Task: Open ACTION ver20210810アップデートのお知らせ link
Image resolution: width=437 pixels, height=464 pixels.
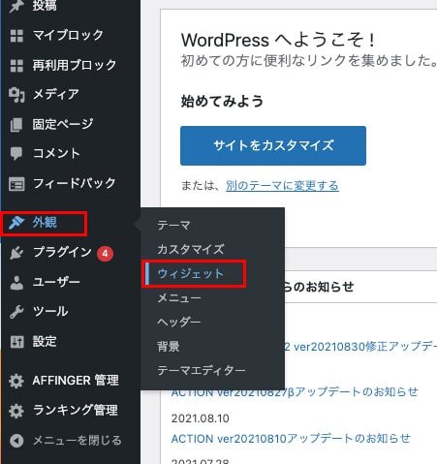Action: click(x=291, y=439)
